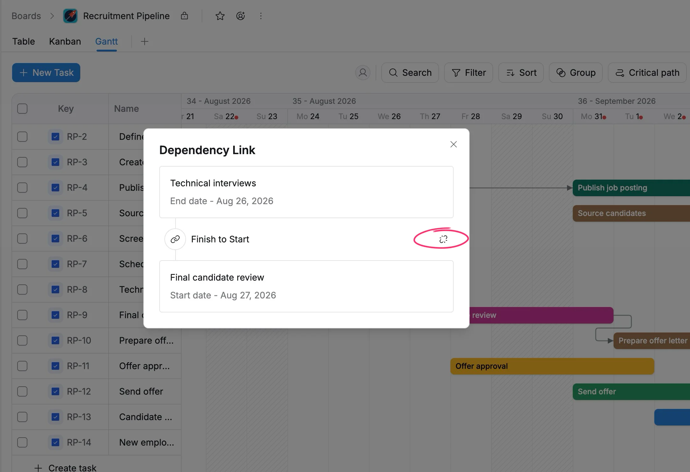
Task: Click the RP-14 task type icon
Action: [x=55, y=442]
